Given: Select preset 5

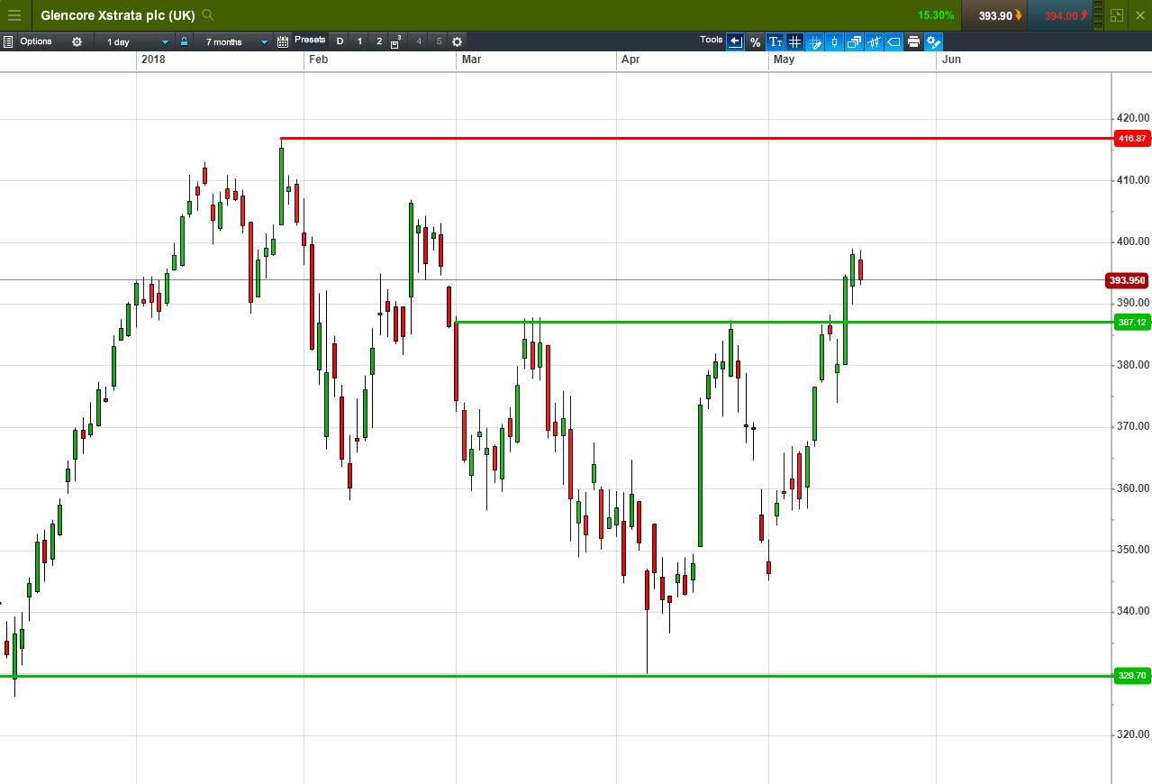Looking at the screenshot, I should pyautogui.click(x=439, y=41).
